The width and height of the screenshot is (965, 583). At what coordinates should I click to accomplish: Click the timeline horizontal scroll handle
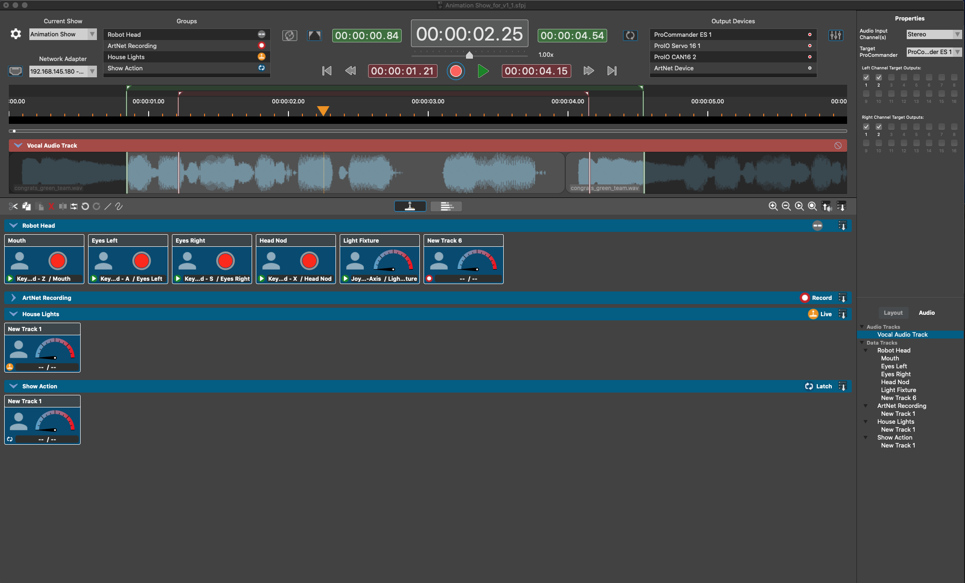click(14, 131)
